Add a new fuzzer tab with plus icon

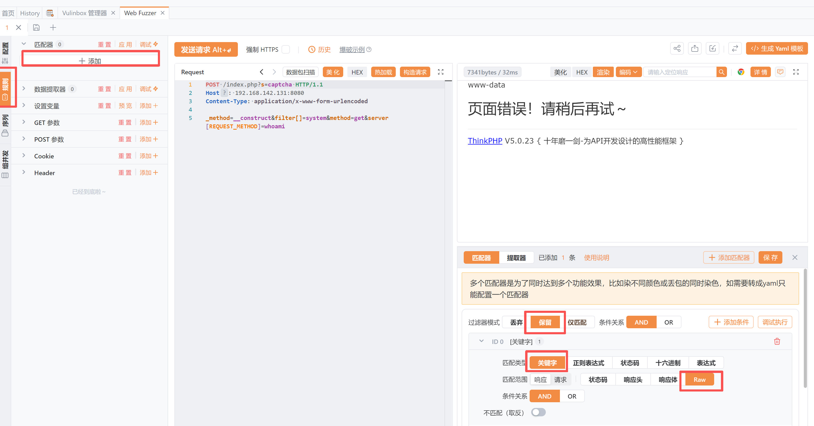[x=53, y=27]
